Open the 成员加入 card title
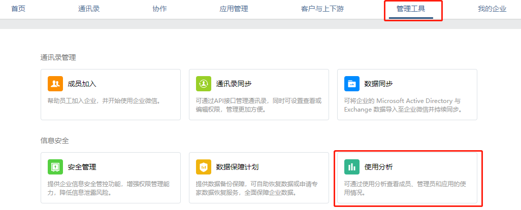The height and width of the screenshot is (210, 521). click(82, 84)
